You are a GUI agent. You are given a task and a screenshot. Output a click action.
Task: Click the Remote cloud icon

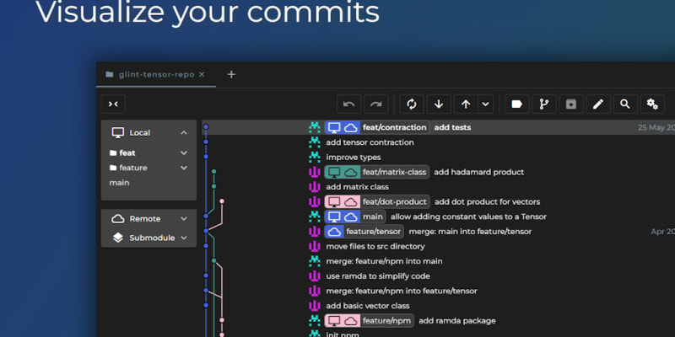tap(117, 219)
